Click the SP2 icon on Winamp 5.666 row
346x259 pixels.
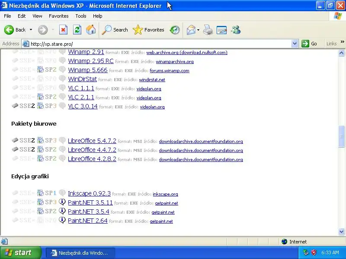[x=40, y=69]
